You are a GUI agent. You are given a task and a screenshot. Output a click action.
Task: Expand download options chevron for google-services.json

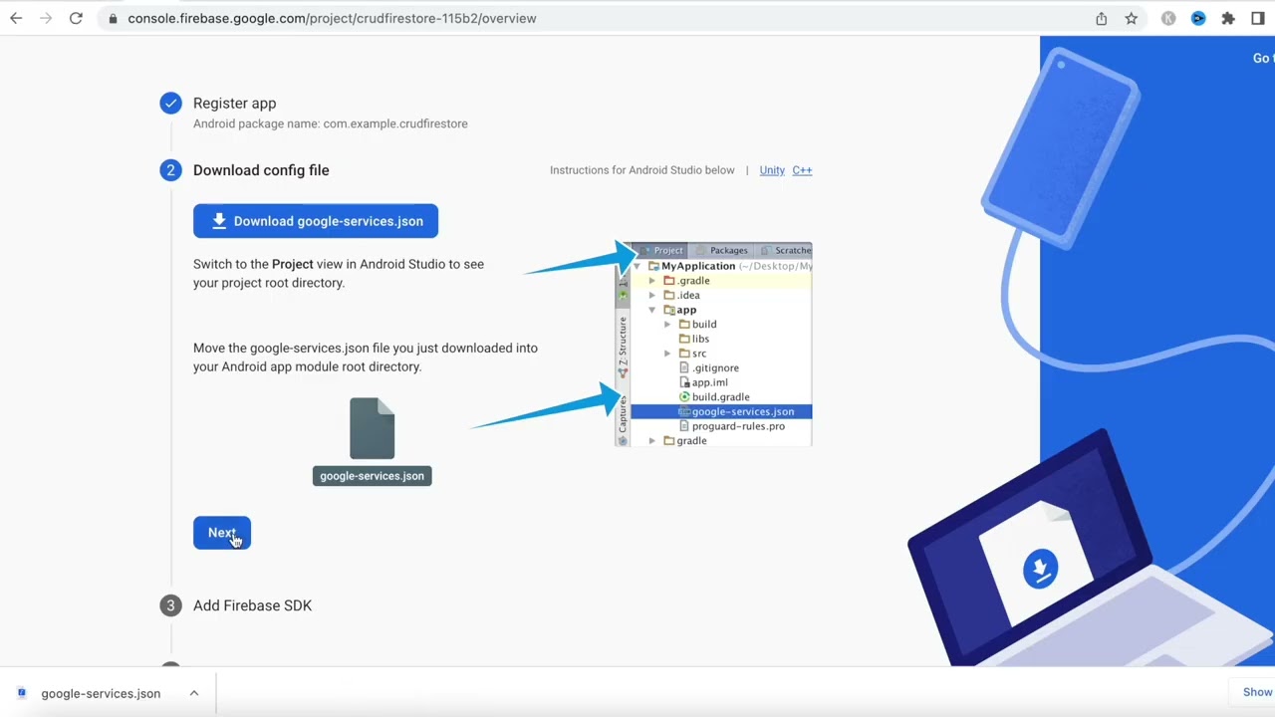point(194,693)
